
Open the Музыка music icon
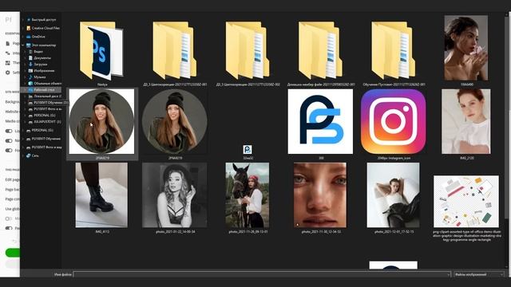(30, 77)
